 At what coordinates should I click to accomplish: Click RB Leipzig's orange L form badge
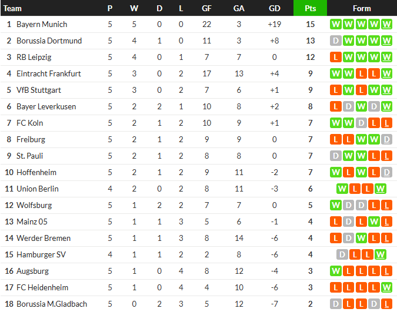(x=336, y=58)
